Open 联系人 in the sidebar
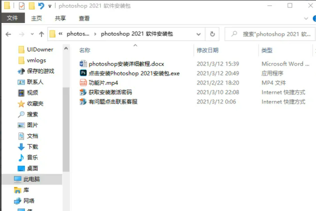 [35, 82]
